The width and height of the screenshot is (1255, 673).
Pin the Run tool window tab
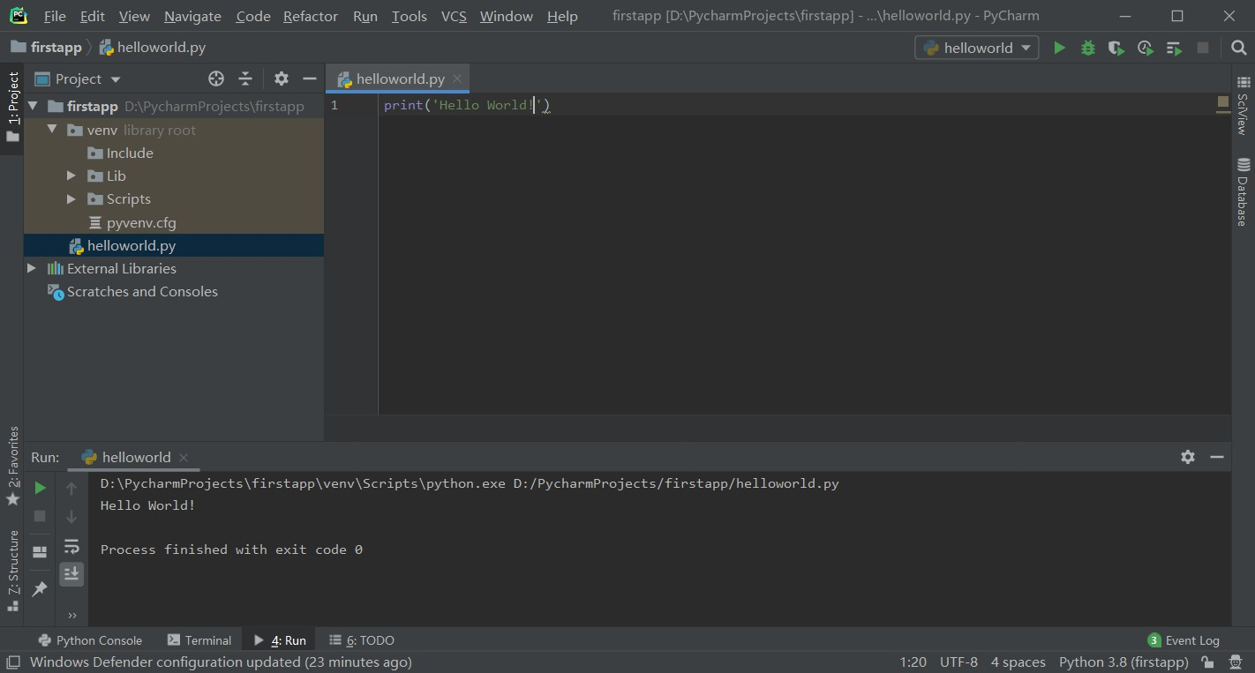point(39,589)
